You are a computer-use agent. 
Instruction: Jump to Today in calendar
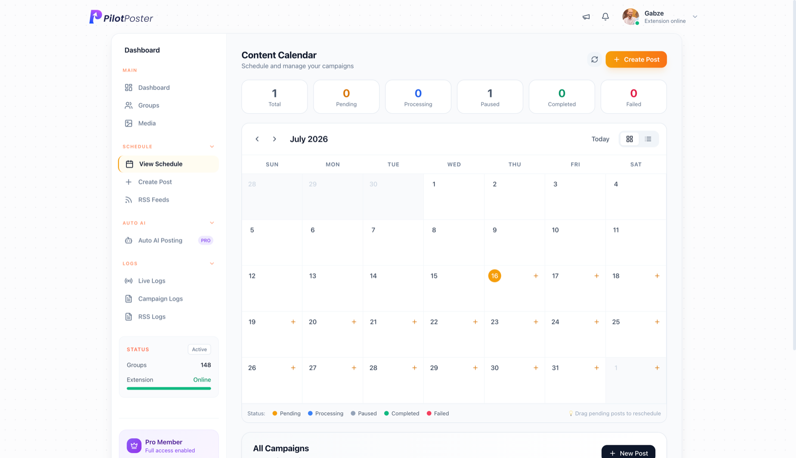(x=600, y=139)
